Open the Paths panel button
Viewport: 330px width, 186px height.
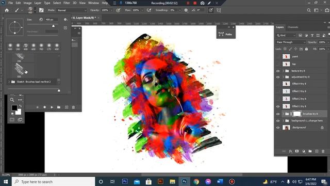coord(226,34)
